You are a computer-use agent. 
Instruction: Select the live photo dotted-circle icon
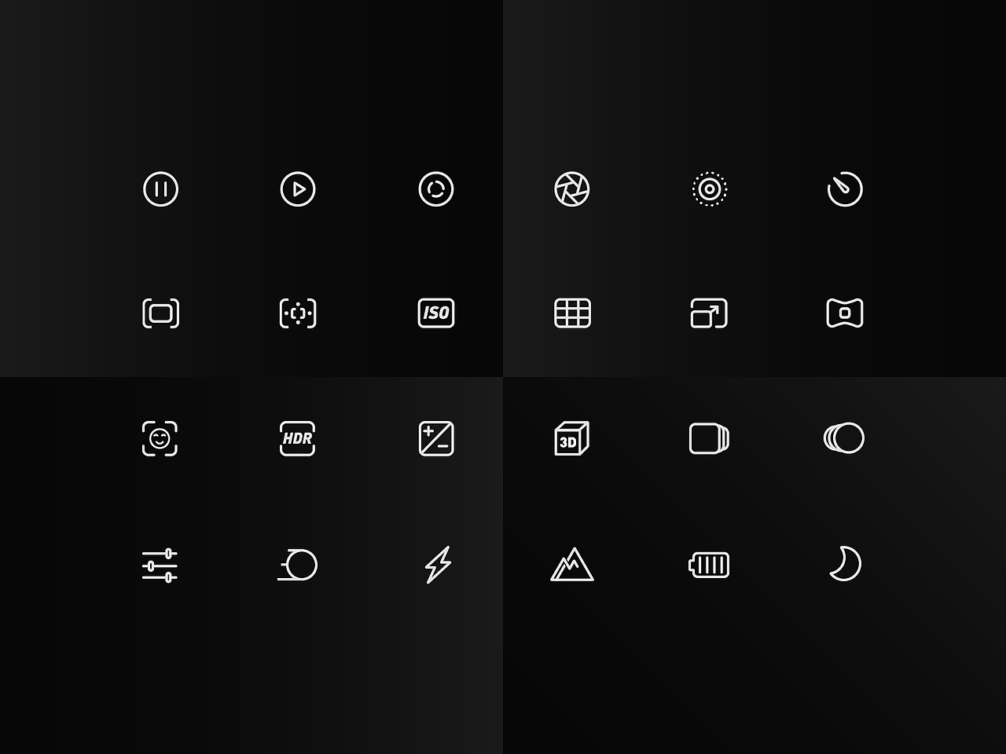tap(710, 189)
